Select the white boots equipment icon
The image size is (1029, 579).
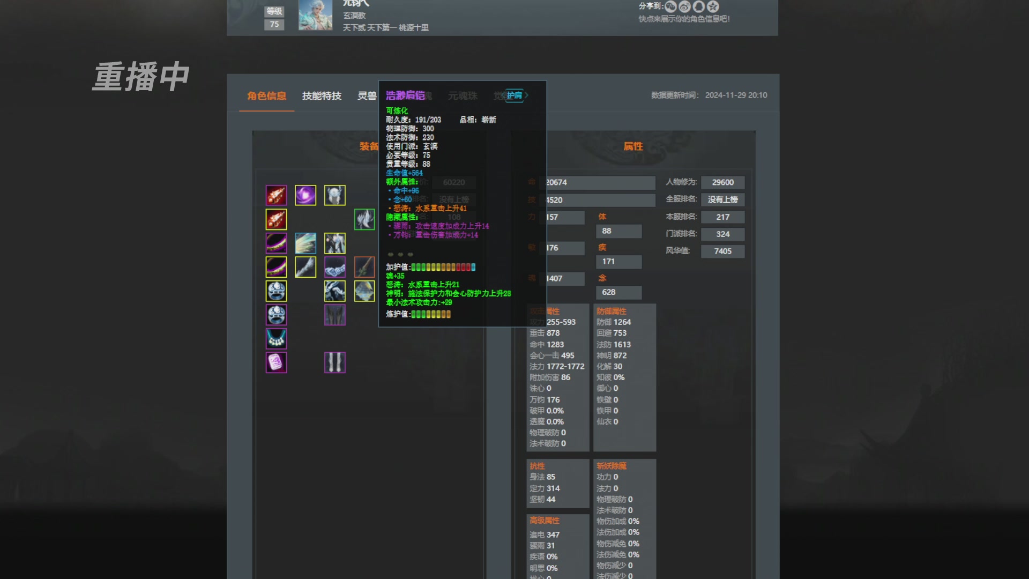pyautogui.click(x=335, y=362)
